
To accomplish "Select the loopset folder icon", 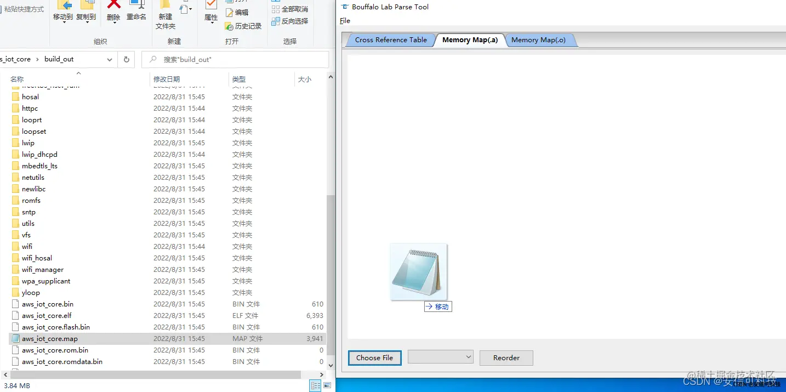I will click(15, 132).
